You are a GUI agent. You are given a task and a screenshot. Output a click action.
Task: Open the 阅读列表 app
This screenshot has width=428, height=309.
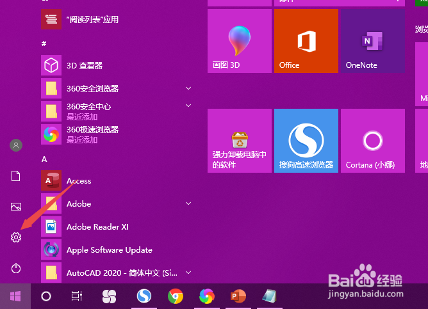[x=117, y=19]
